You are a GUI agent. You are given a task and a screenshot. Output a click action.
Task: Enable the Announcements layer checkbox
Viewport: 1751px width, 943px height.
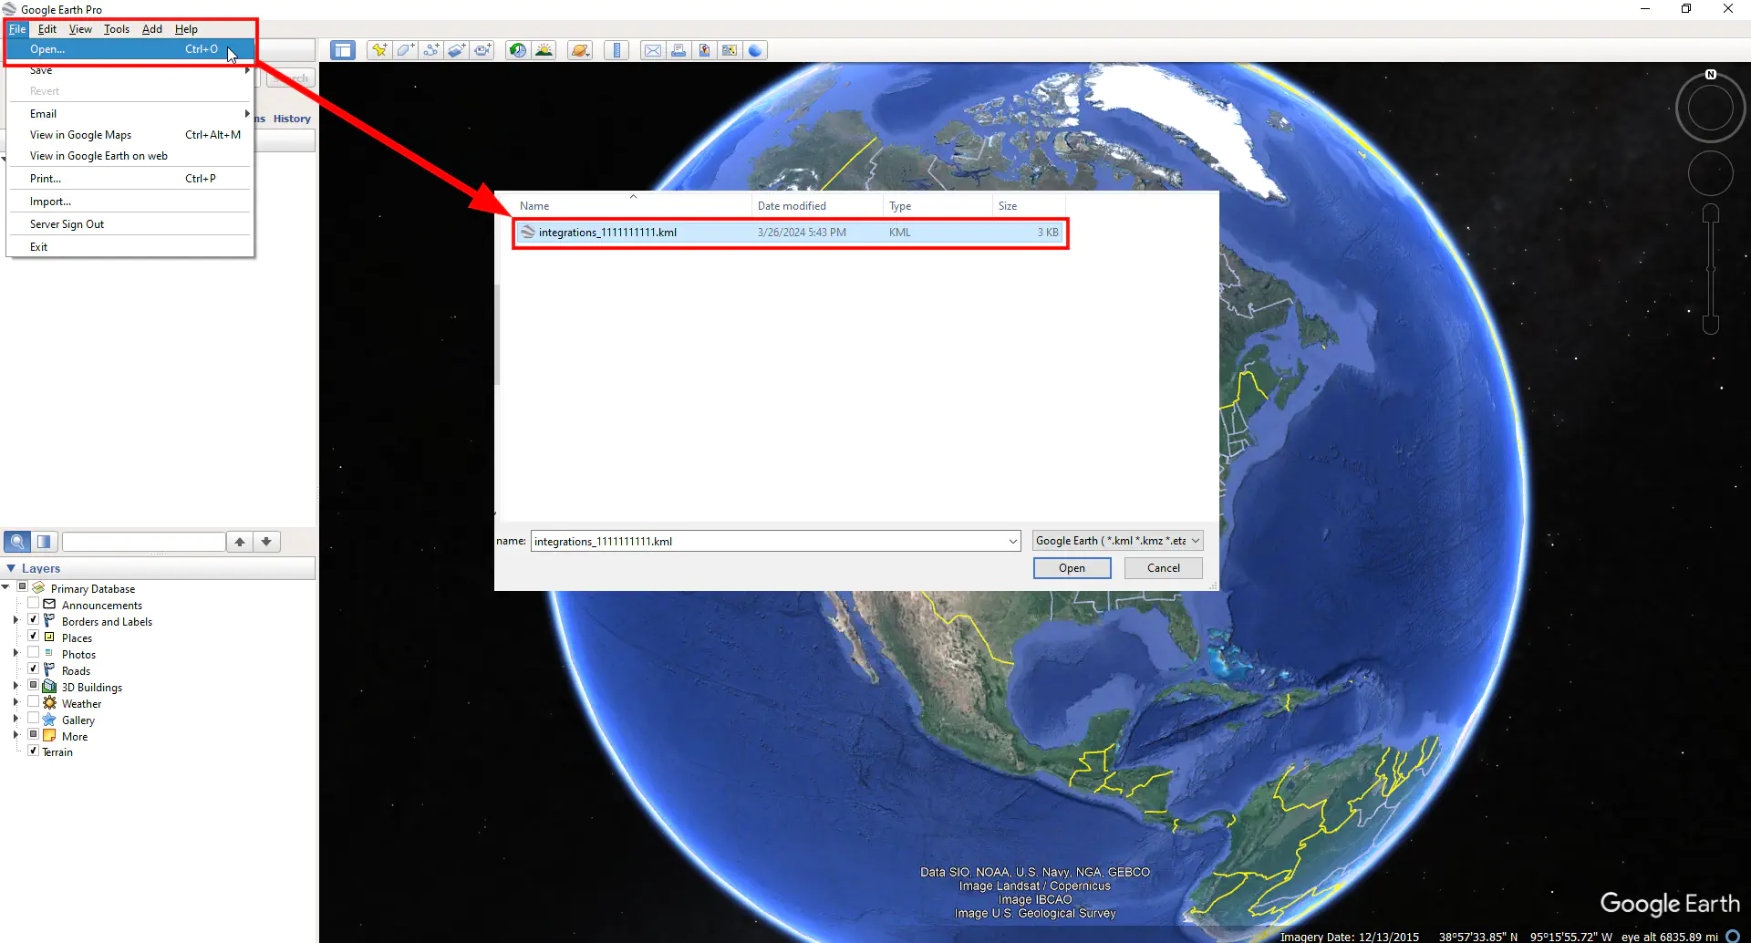(x=34, y=604)
